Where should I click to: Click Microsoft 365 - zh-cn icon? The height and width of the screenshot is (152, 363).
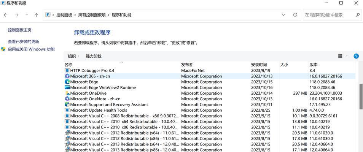pyautogui.click(x=67, y=76)
